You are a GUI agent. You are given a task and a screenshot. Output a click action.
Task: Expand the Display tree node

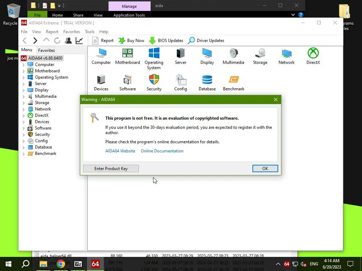(x=24, y=90)
